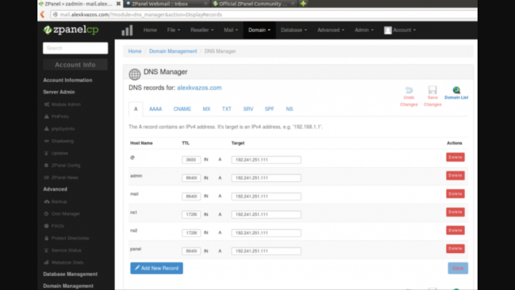Select the A records tab

click(x=136, y=109)
